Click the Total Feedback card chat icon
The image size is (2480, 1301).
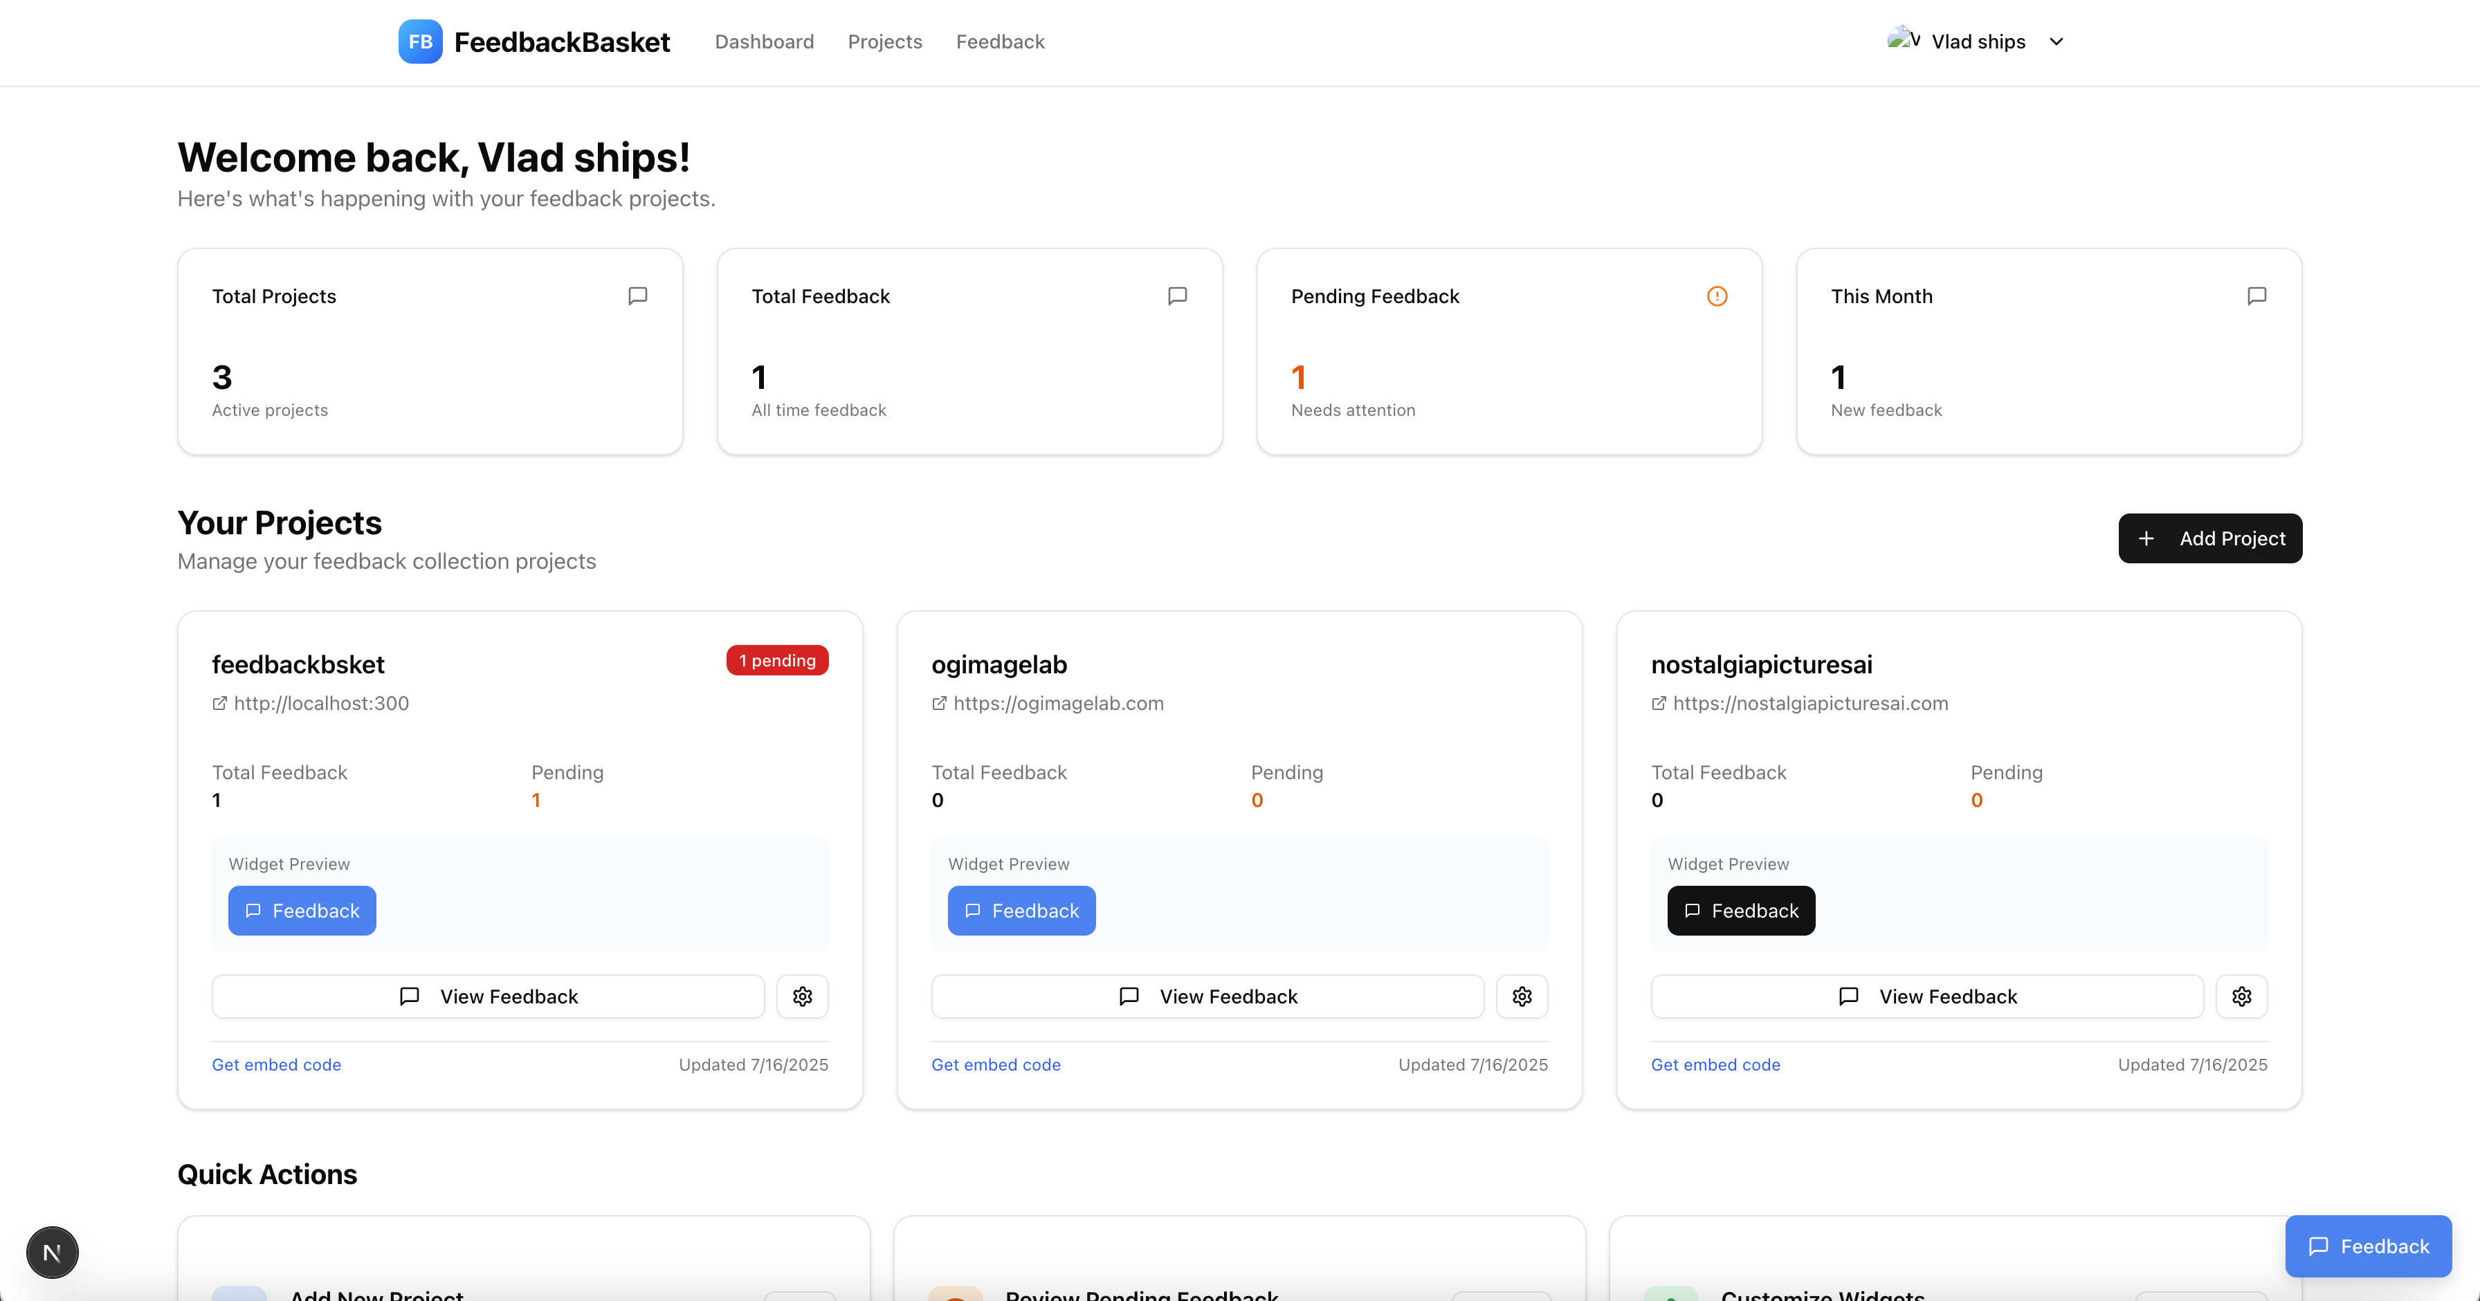tap(1176, 295)
